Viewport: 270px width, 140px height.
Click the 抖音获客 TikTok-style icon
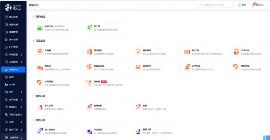tap(40, 83)
